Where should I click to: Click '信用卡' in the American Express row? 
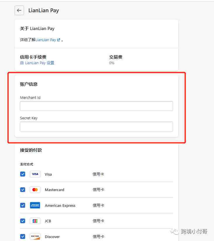pos(99,205)
